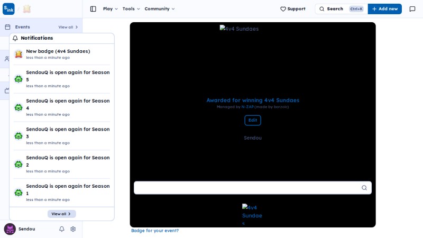Open the Community menu

(160, 9)
